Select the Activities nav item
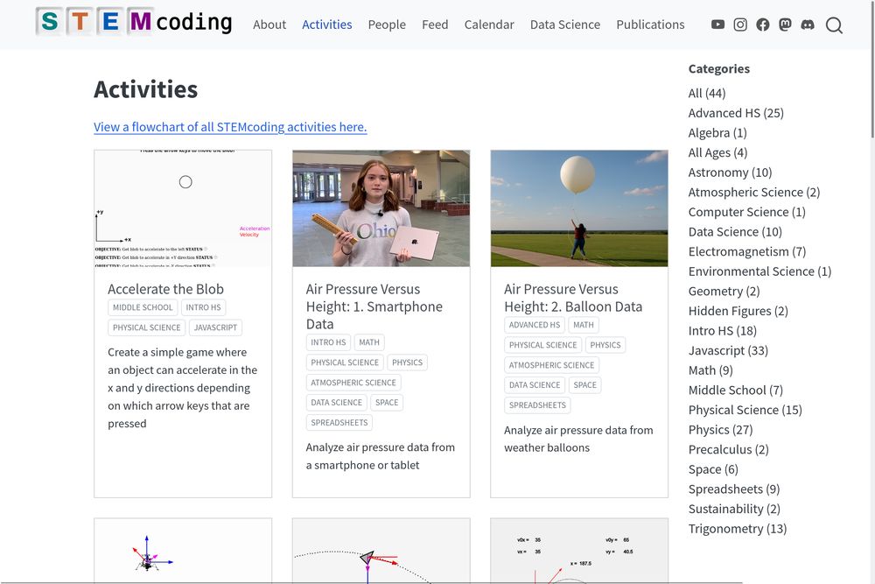The width and height of the screenshot is (875, 584). [327, 25]
